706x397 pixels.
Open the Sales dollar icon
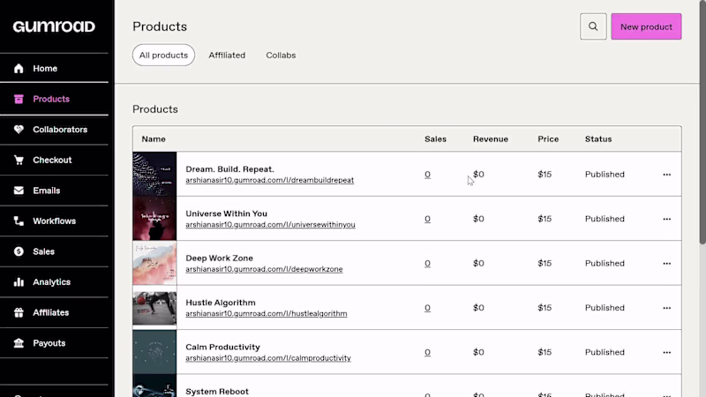click(19, 251)
